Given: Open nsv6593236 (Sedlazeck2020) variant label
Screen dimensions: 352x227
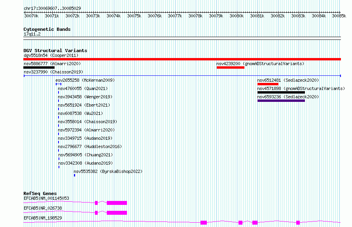Looking at the screenshot, I should click(288, 97).
